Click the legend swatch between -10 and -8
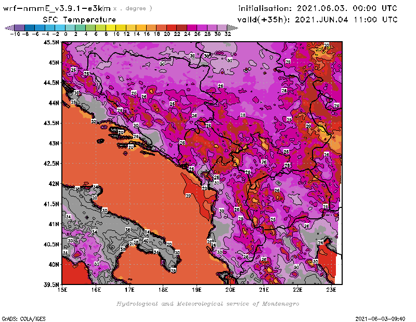The image size is (416, 322). pyautogui.click(x=20, y=28)
